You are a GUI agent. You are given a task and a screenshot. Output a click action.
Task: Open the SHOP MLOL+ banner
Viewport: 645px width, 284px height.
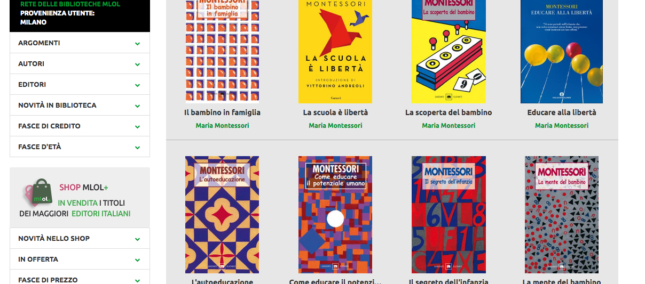click(80, 198)
